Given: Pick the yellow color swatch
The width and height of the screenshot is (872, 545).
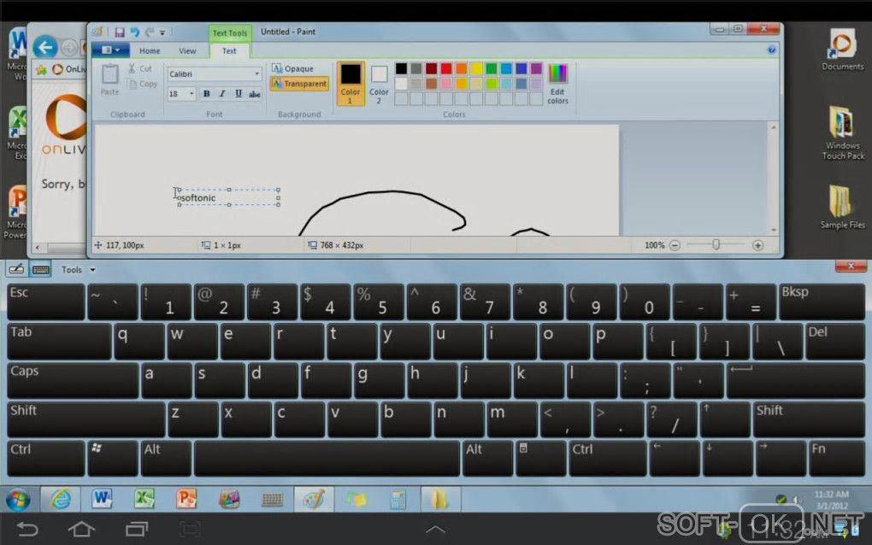Looking at the screenshot, I should 476,68.
